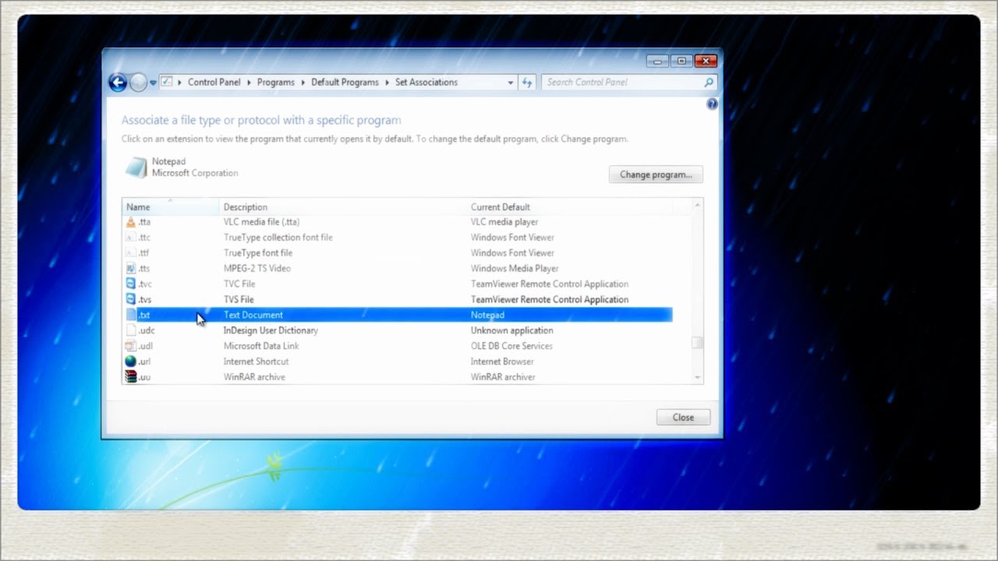Click the media icon beside .tts MPEG-2 video
The width and height of the screenshot is (998, 561).
(x=131, y=268)
